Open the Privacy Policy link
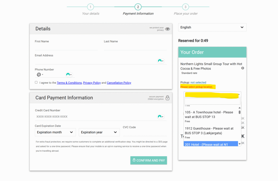This screenshot has height=181, width=278. [x=92, y=83]
